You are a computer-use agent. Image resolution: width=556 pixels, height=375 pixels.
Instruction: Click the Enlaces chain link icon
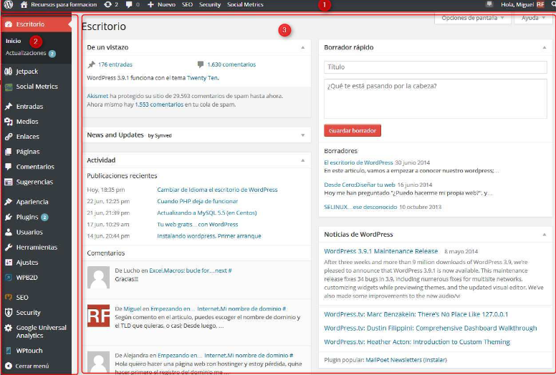pos(8,137)
